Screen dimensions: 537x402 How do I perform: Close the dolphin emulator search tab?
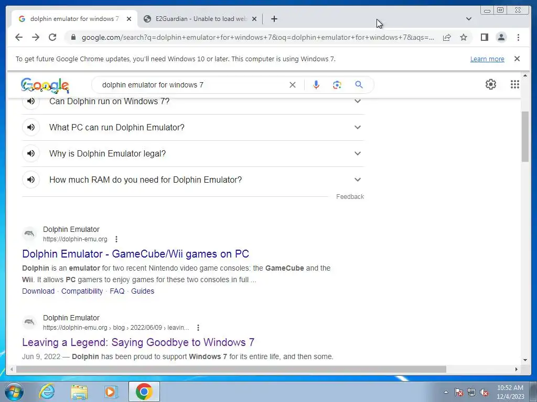click(x=129, y=19)
